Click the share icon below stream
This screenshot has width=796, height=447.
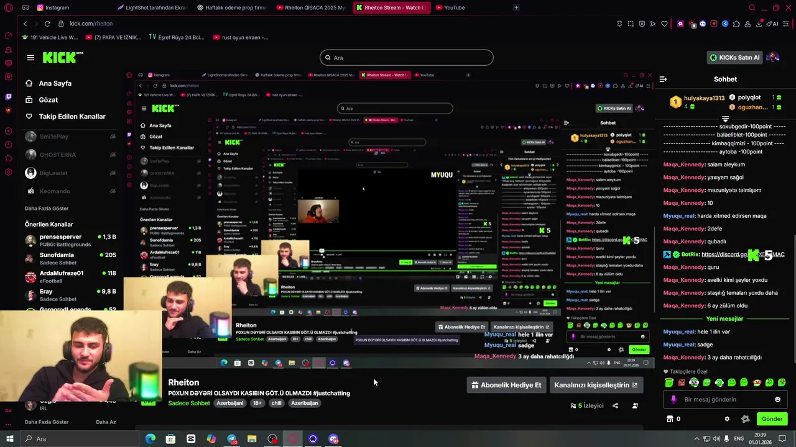tap(615, 406)
